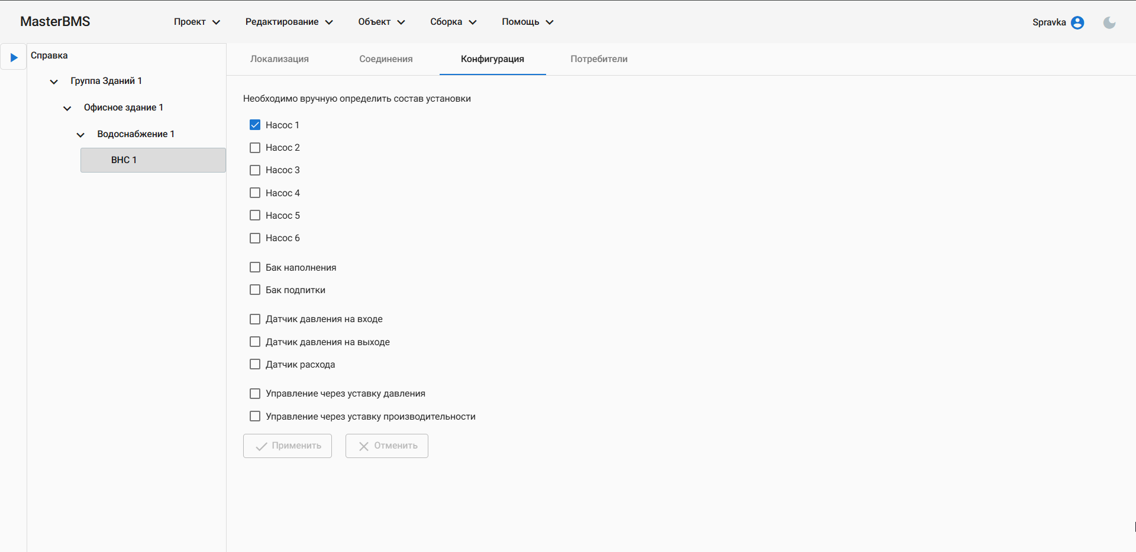
Task: Collapse the Водоснабжение 1 tree node
Action: coord(80,135)
